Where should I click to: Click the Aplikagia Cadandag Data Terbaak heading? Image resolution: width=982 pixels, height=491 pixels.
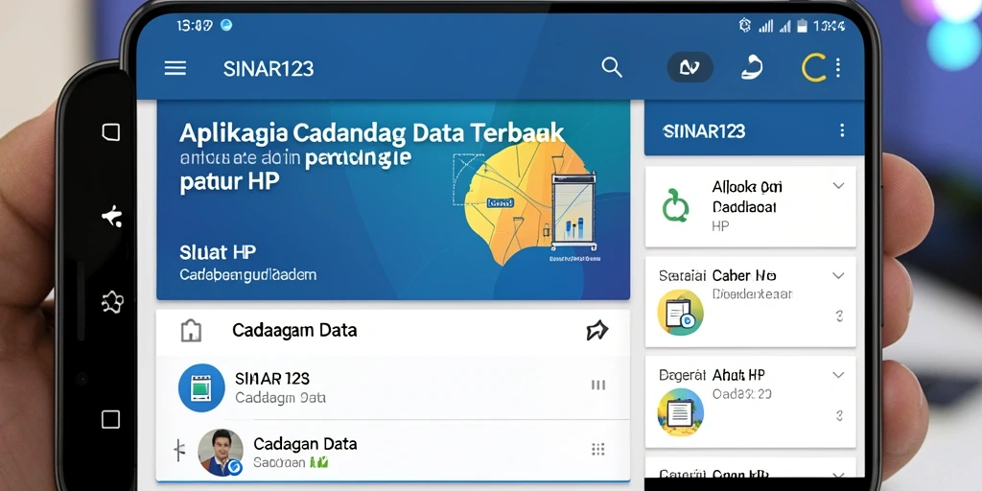371,133
